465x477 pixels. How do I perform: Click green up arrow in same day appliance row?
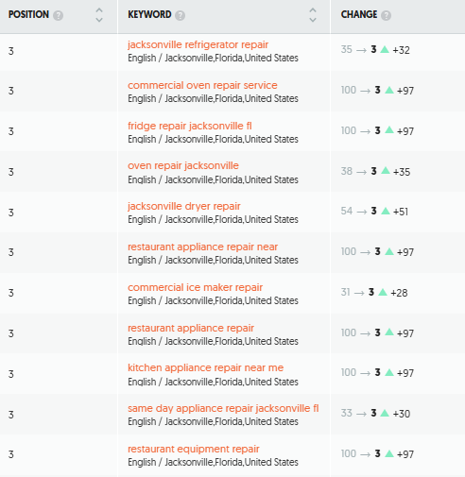pos(385,413)
